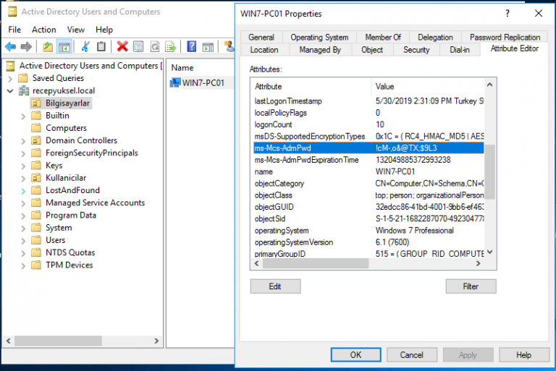Screen dimensions: 556x371
Task: Expand the TPM Devices container
Action: point(23,265)
